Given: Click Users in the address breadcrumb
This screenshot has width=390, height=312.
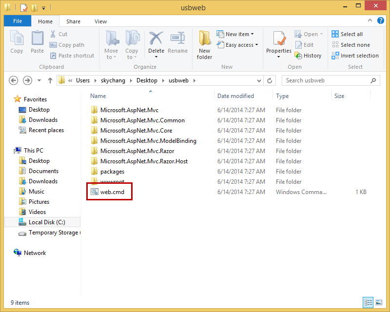Looking at the screenshot, I should pos(83,80).
